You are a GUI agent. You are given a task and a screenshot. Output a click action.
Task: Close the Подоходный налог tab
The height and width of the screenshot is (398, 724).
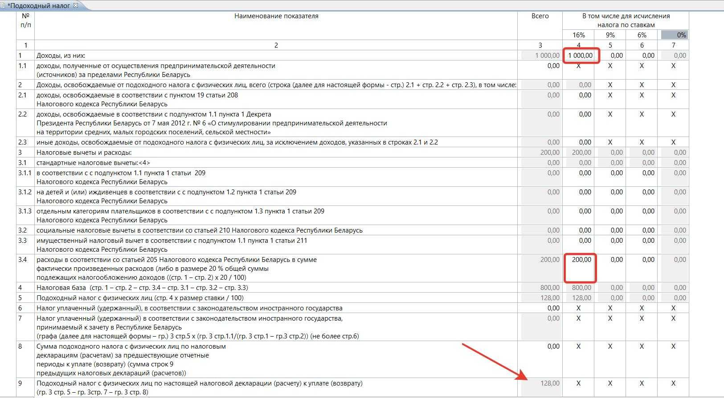pyautogui.click(x=76, y=5)
